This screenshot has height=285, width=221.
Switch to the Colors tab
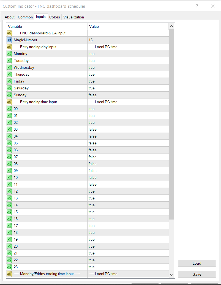[x=54, y=17]
